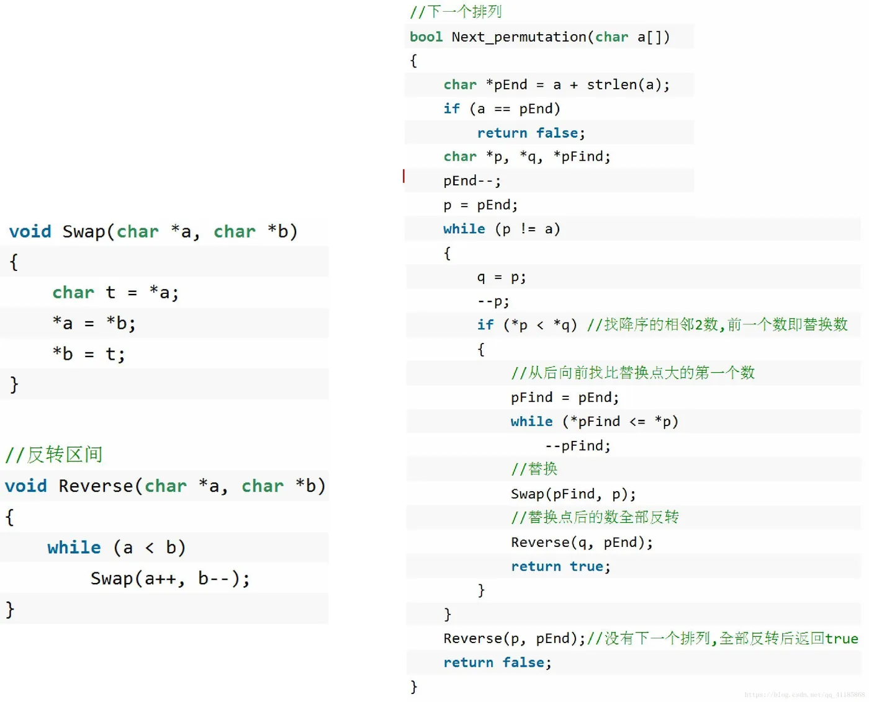
Task: Click the comment '//反转区间'
Action: (x=53, y=455)
